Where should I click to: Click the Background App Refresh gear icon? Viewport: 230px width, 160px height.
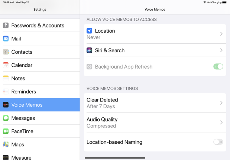click(89, 67)
